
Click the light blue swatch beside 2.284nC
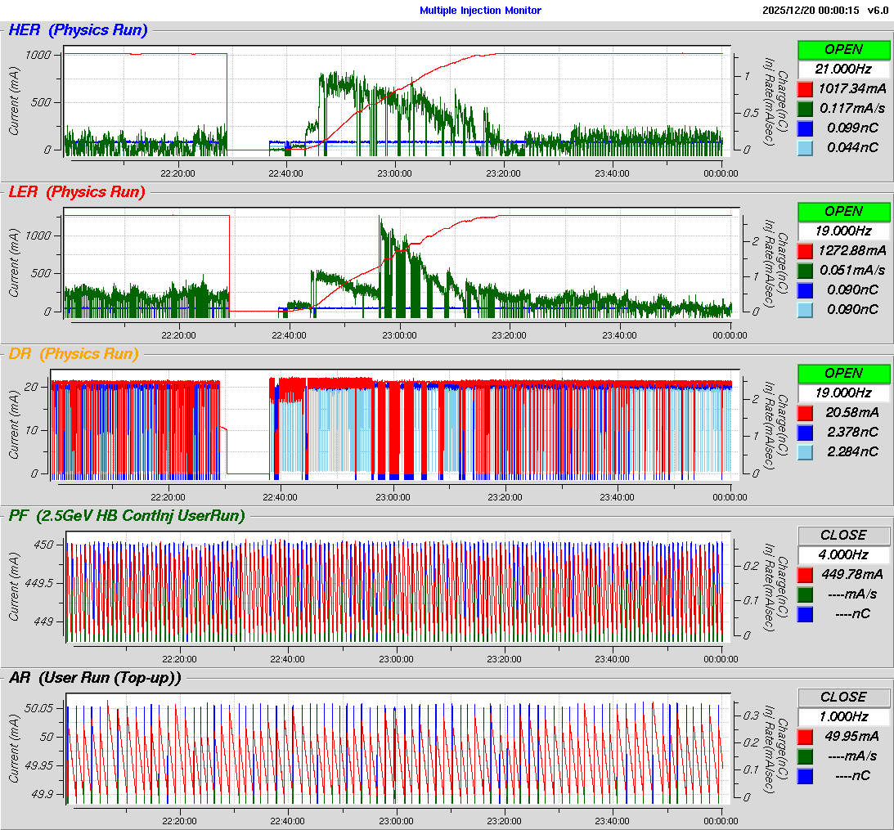806,451
